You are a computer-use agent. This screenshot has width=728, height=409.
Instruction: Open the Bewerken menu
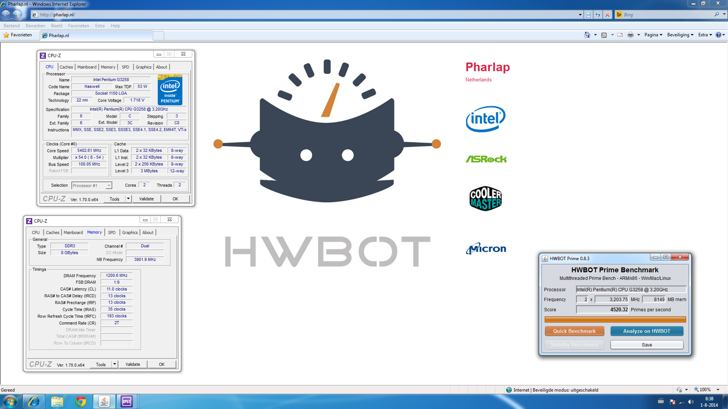pos(35,26)
